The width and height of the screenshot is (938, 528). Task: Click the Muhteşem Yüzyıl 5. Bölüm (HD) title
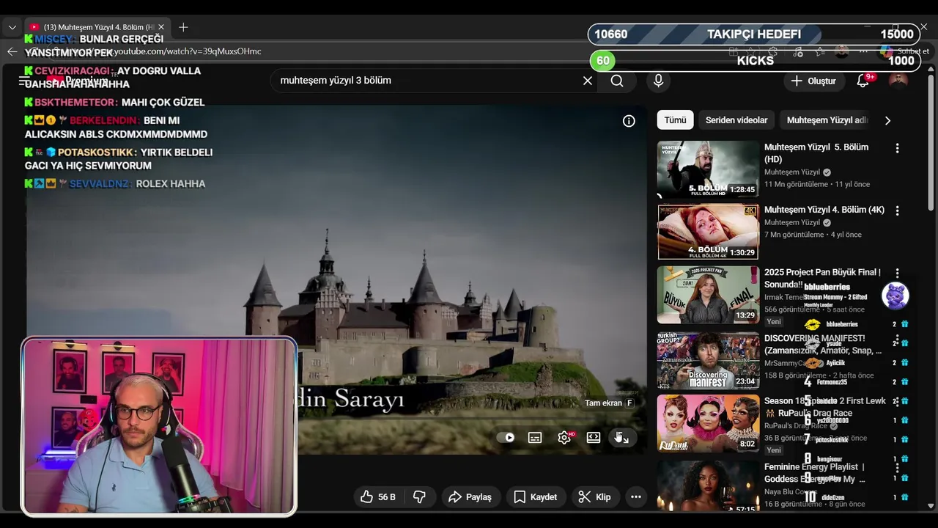pos(816,153)
